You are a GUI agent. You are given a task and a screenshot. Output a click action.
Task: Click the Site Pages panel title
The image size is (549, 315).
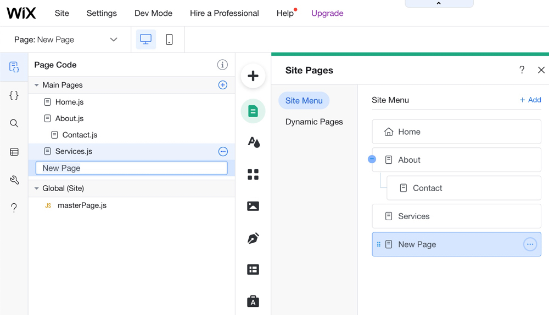[309, 70]
